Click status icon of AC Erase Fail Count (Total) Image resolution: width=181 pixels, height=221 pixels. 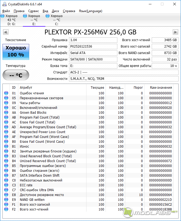click(x=6, y=122)
